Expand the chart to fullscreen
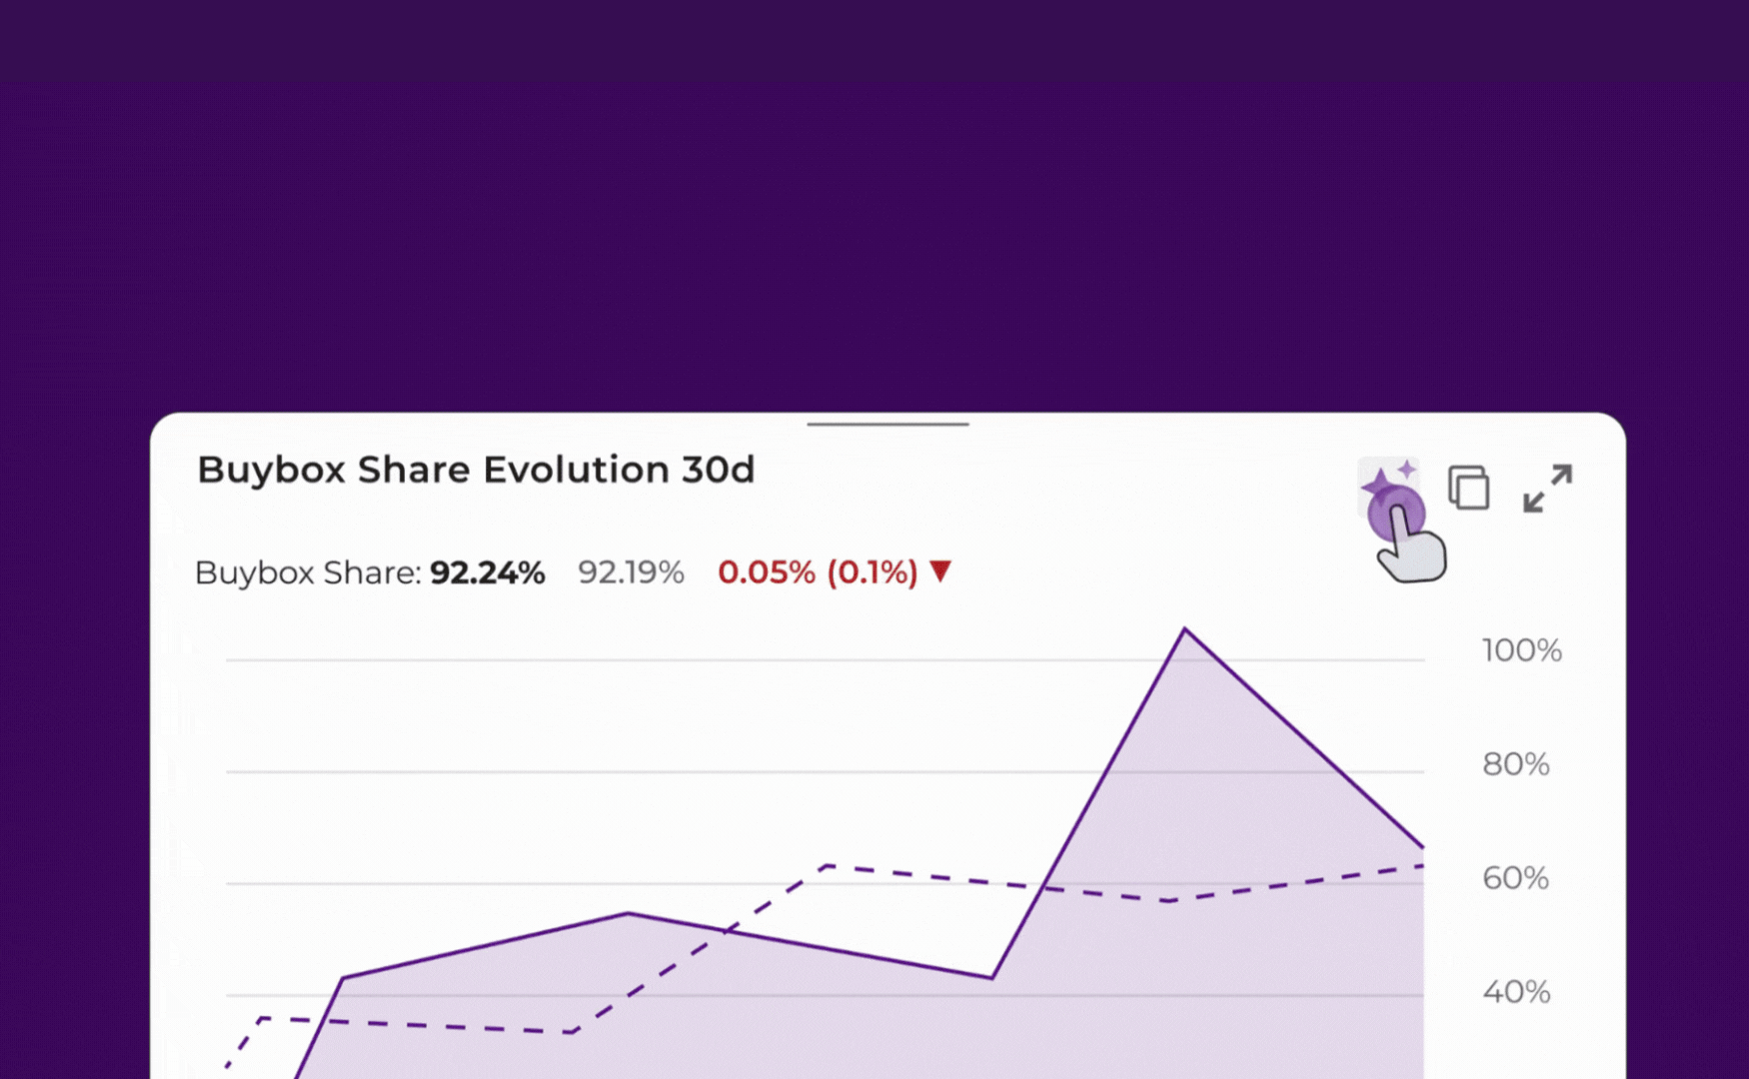This screenshot has width=1749, height=1079. click(1547, 489)
